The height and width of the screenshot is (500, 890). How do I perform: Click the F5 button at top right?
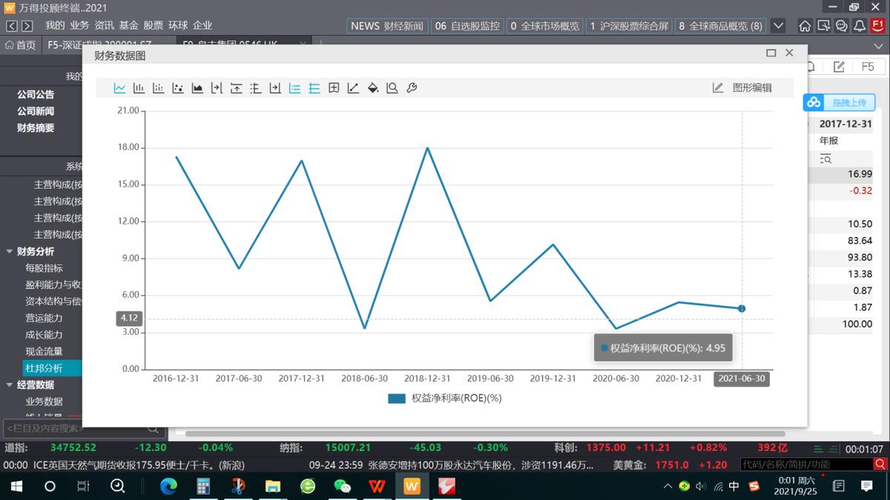coord(868,67)
